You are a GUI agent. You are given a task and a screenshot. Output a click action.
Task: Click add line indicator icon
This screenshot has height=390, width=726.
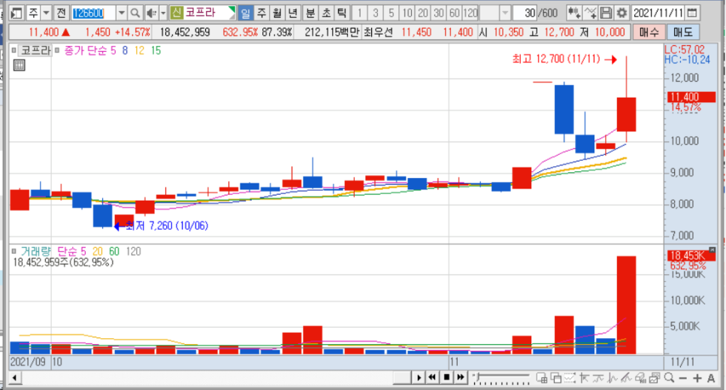click(x=590, y=13)
